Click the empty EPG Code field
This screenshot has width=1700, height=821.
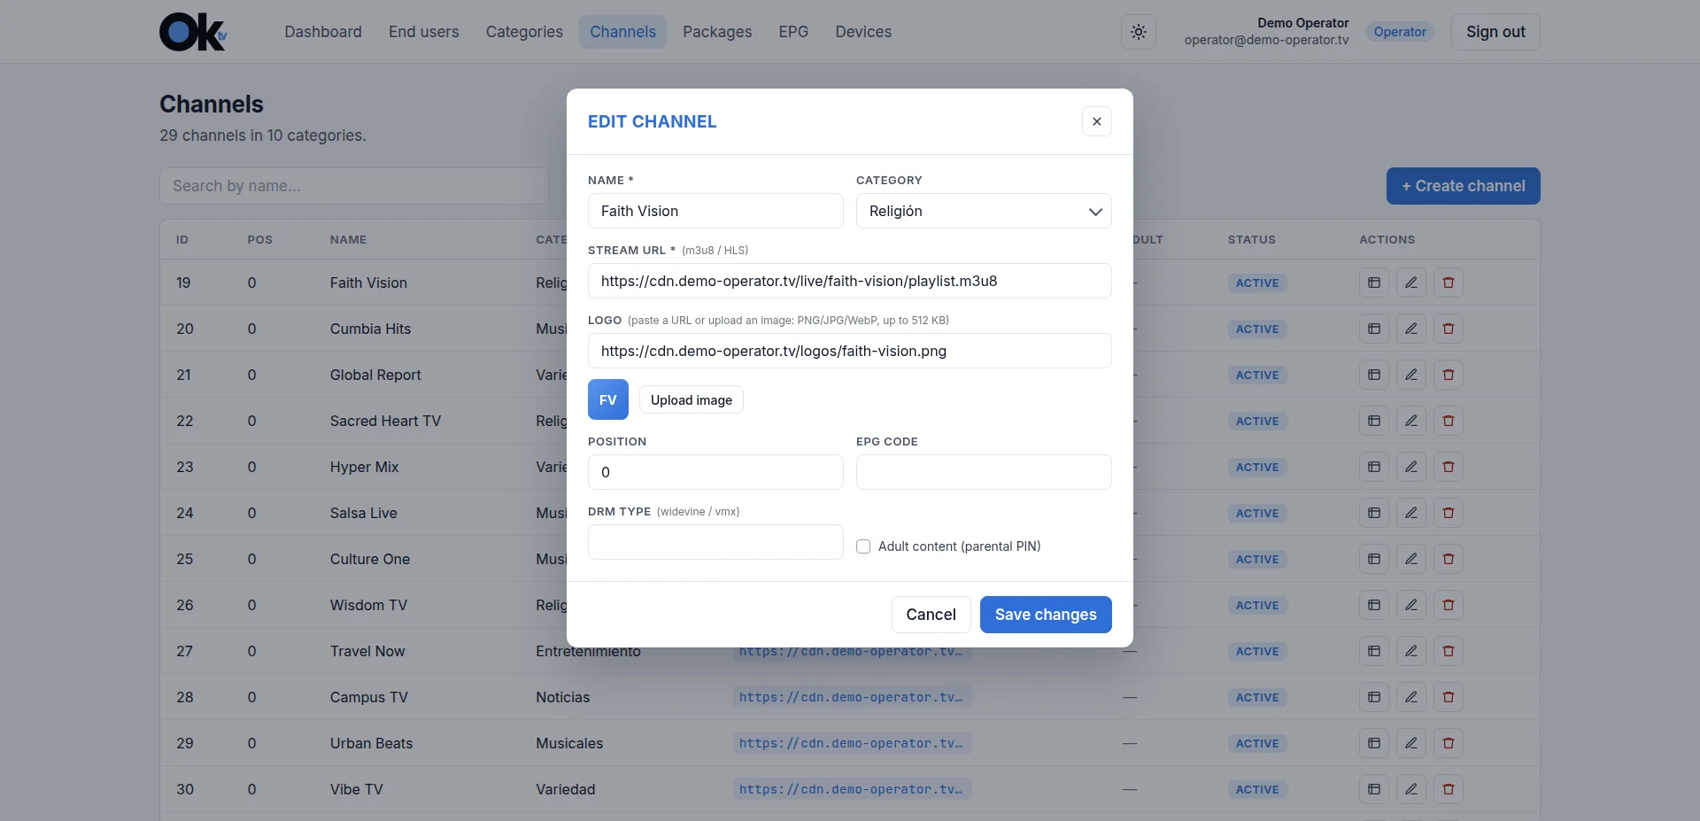tap(984, 472)
